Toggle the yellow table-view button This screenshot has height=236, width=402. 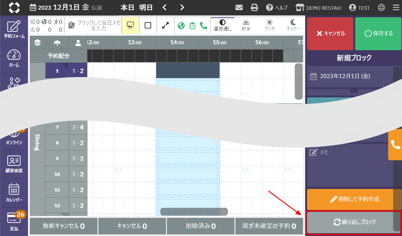[x=130, y=25]
